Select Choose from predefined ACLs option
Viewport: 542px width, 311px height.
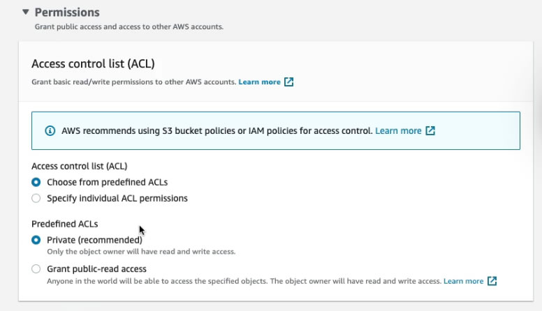pos(36,182)
